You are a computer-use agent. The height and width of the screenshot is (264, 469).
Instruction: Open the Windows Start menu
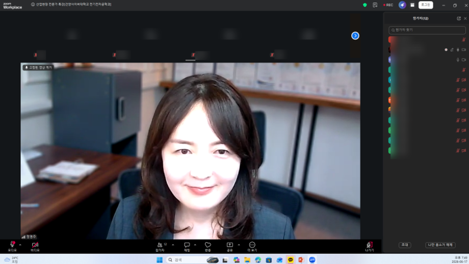click(x=160, y=260)
